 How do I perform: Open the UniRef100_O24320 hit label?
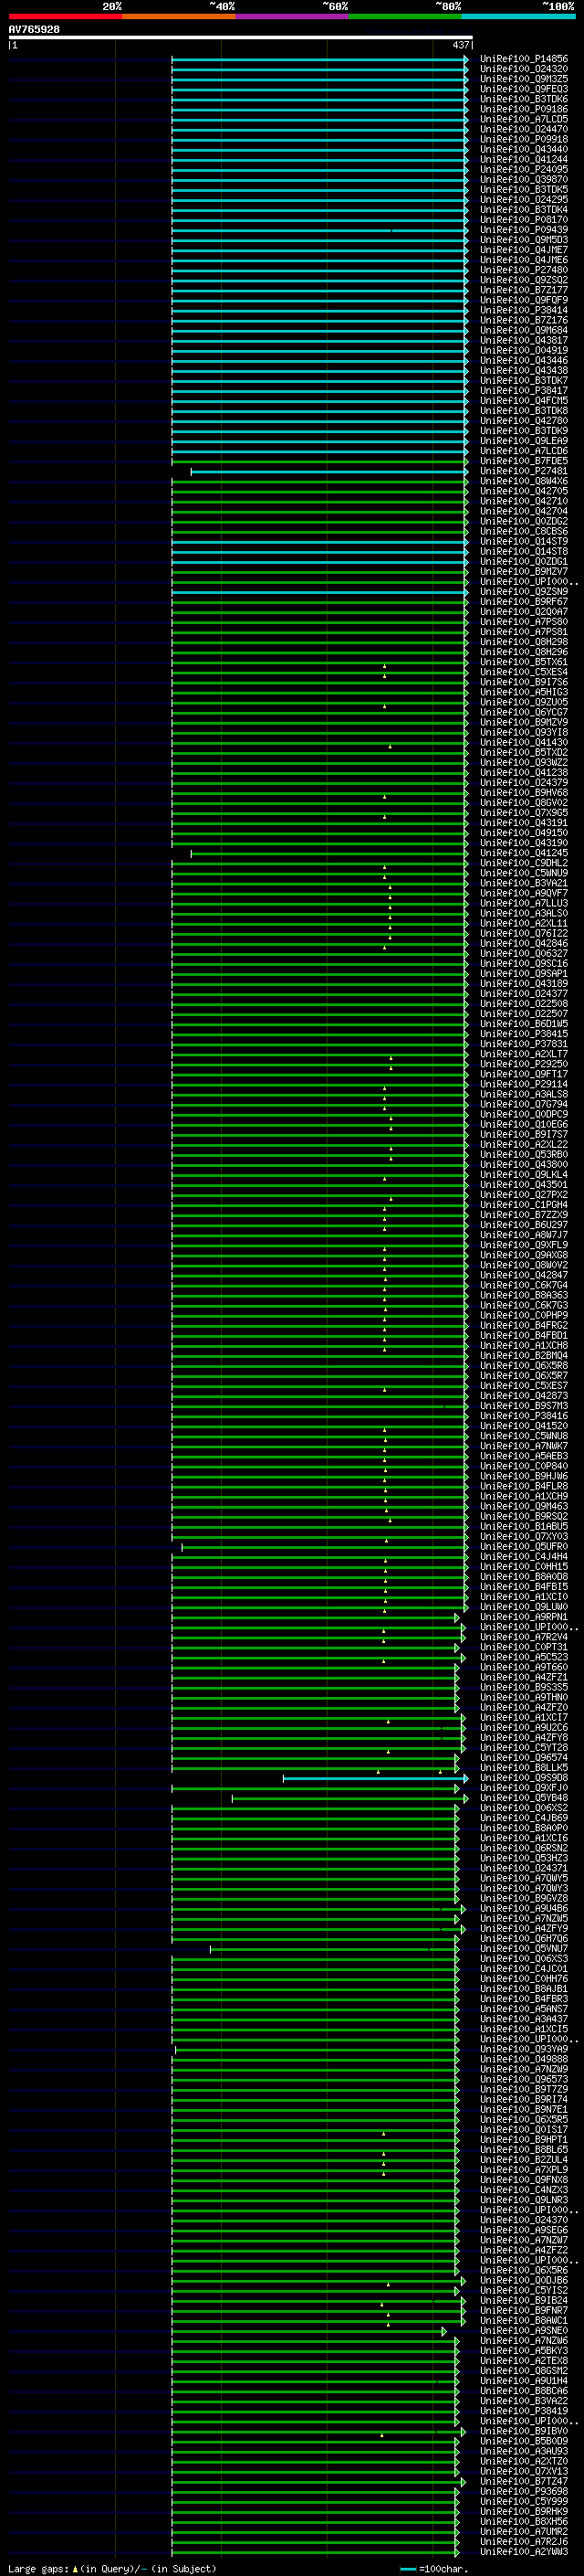click(523, 69)
